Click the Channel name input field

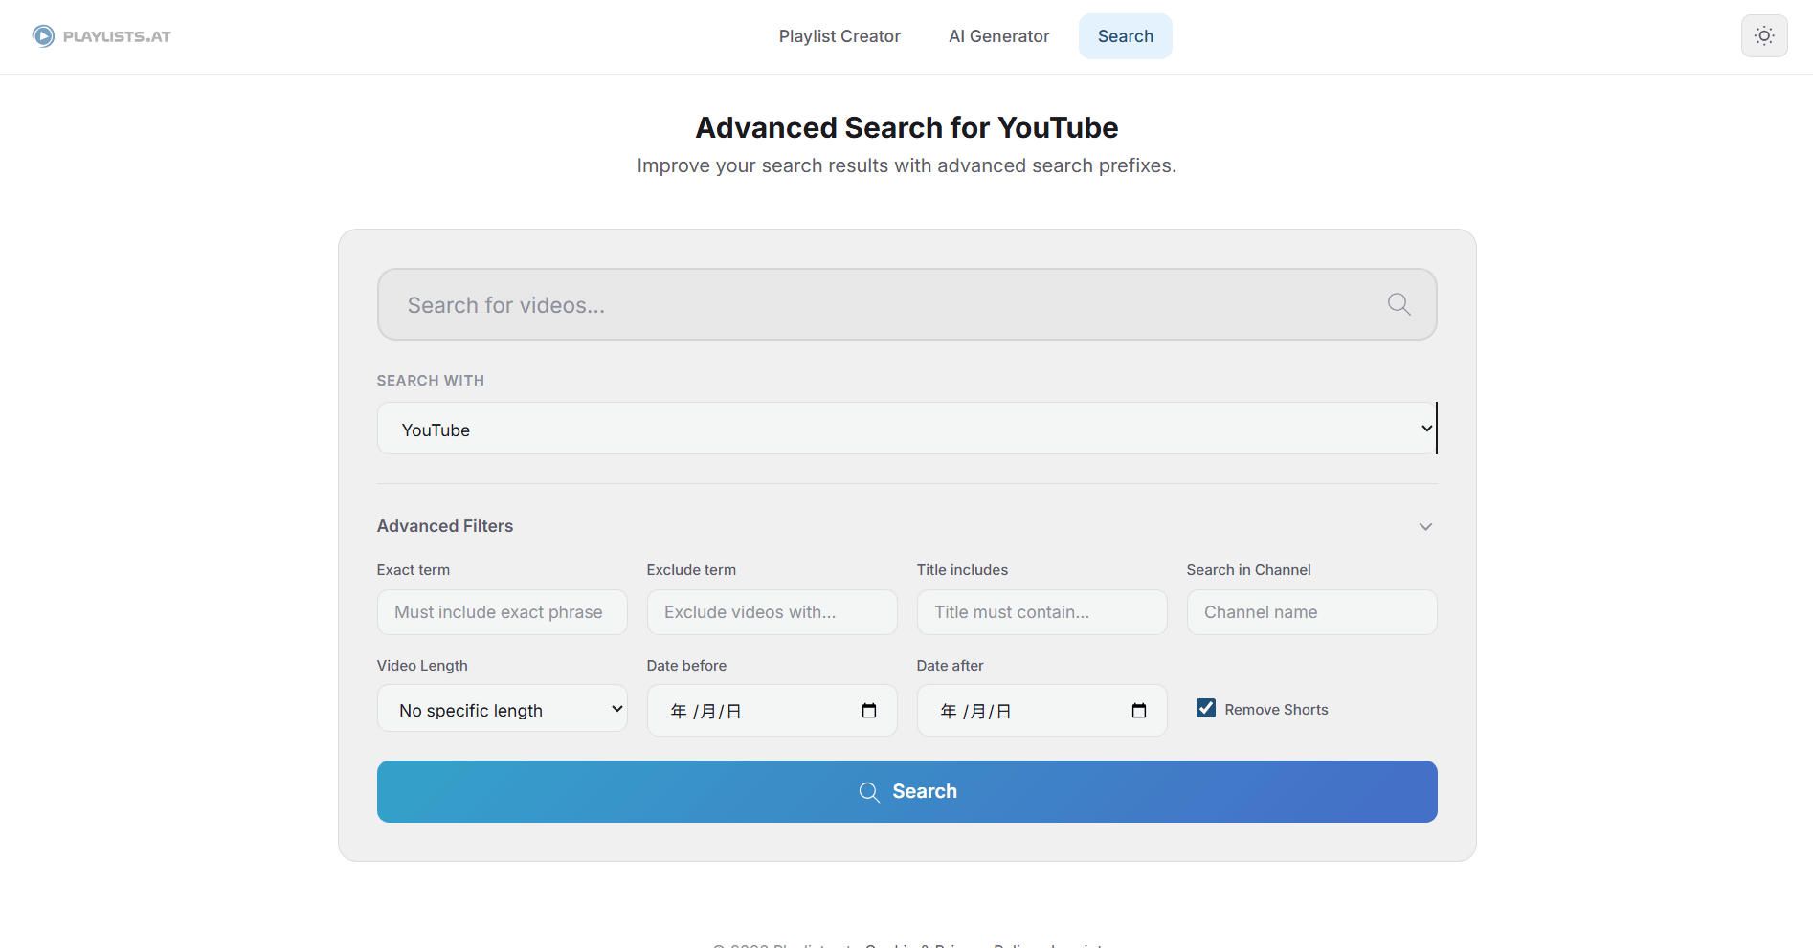[1311, 612]
